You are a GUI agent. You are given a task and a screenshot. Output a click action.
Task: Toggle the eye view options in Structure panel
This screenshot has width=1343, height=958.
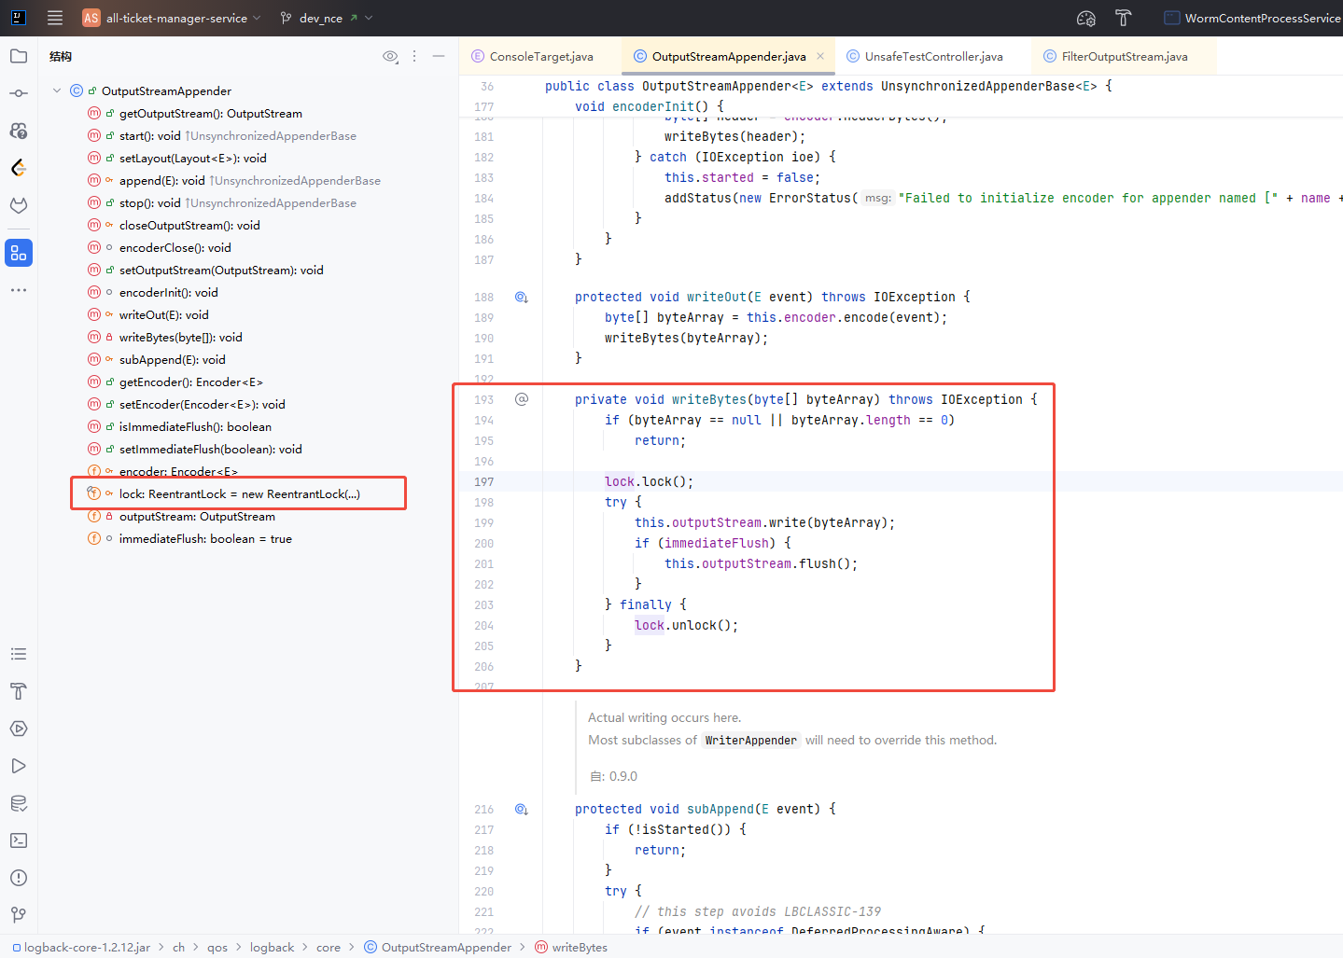pyautogui.click(x=390, y=57)
